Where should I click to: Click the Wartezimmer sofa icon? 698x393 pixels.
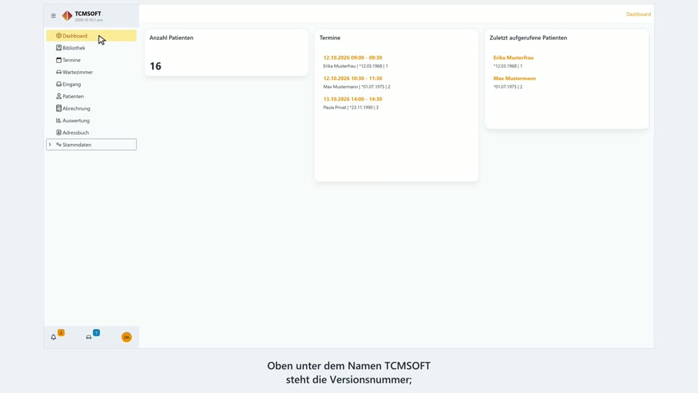[x=59, y=72]
